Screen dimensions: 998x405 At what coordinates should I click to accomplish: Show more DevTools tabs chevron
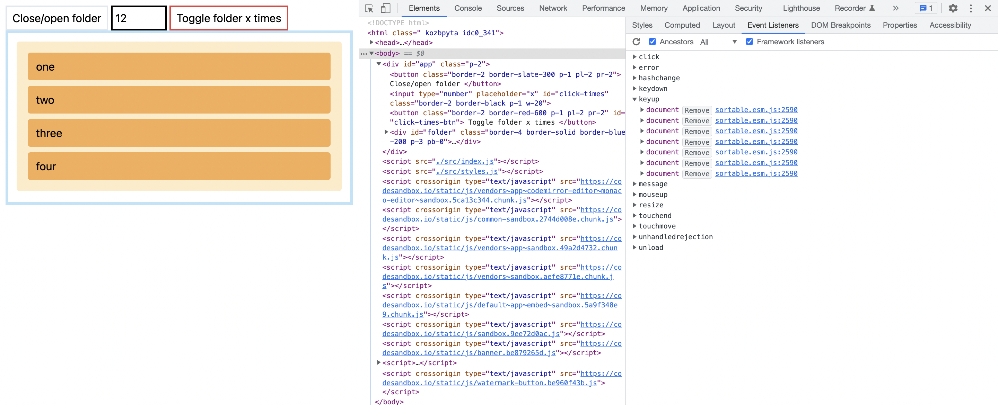[x=895, y=8]
